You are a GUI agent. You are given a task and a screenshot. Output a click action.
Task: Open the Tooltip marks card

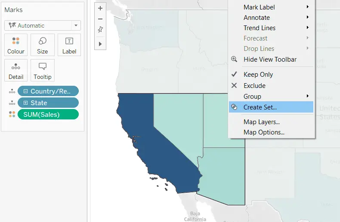click(x=43, y=70)
